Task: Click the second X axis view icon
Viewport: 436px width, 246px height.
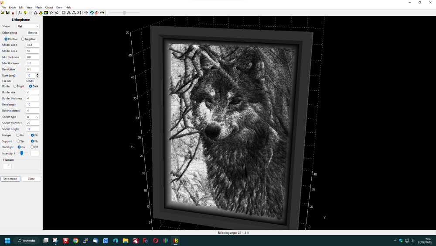Action: pos(74,13)
